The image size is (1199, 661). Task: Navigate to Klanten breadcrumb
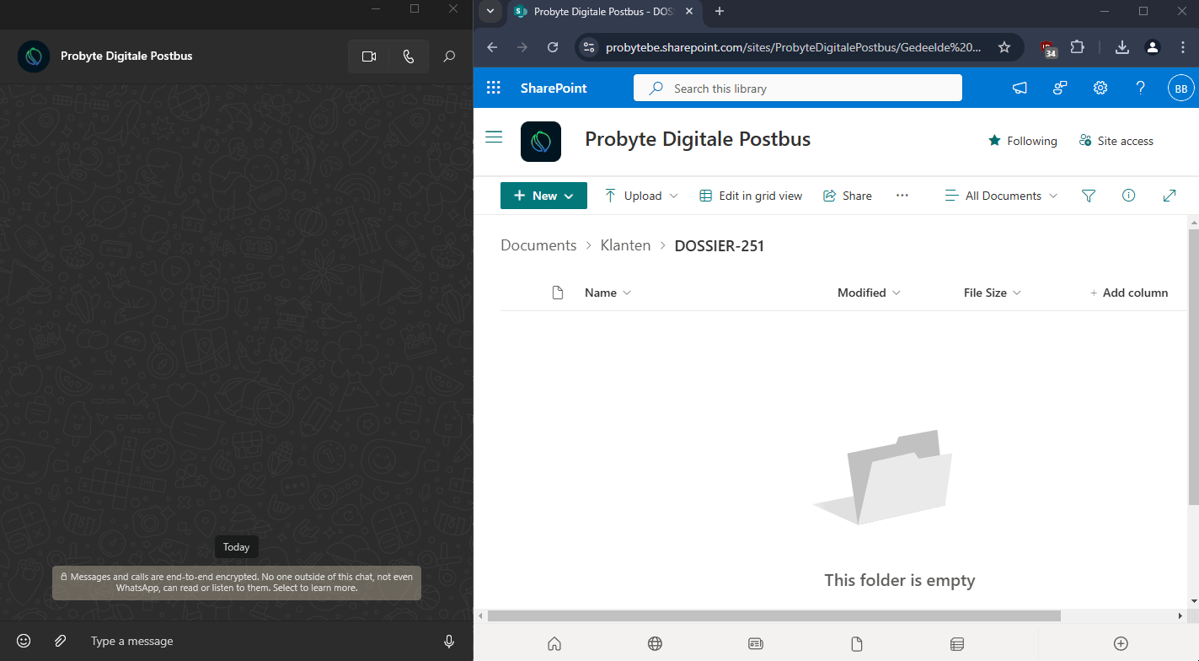pyautogui.click(x=625, y=245)
